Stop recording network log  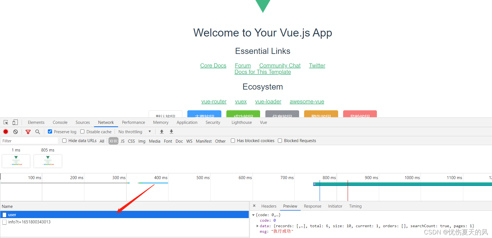click(6, 132)
